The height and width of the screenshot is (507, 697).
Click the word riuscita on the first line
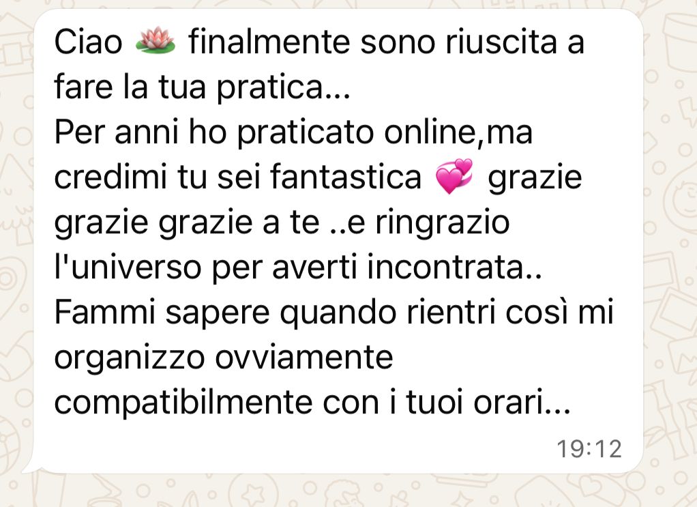point(501,42)
